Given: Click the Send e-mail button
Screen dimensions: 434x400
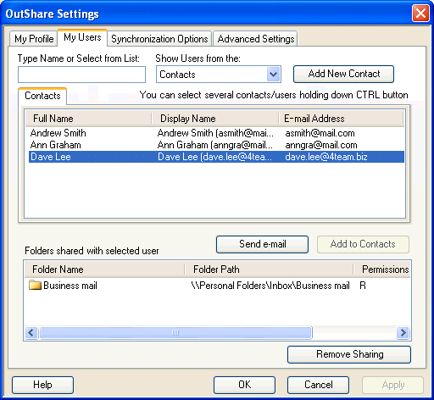Looking at the screenshot, I should pyautogui.click(x=262, y=244).
